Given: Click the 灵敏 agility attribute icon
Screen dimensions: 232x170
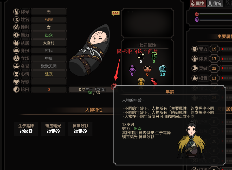Looking at the screenshot, I should 195,68.
